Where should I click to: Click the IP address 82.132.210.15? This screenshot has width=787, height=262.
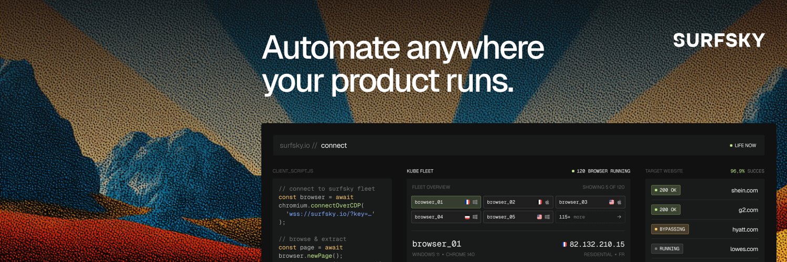(597, 244)
